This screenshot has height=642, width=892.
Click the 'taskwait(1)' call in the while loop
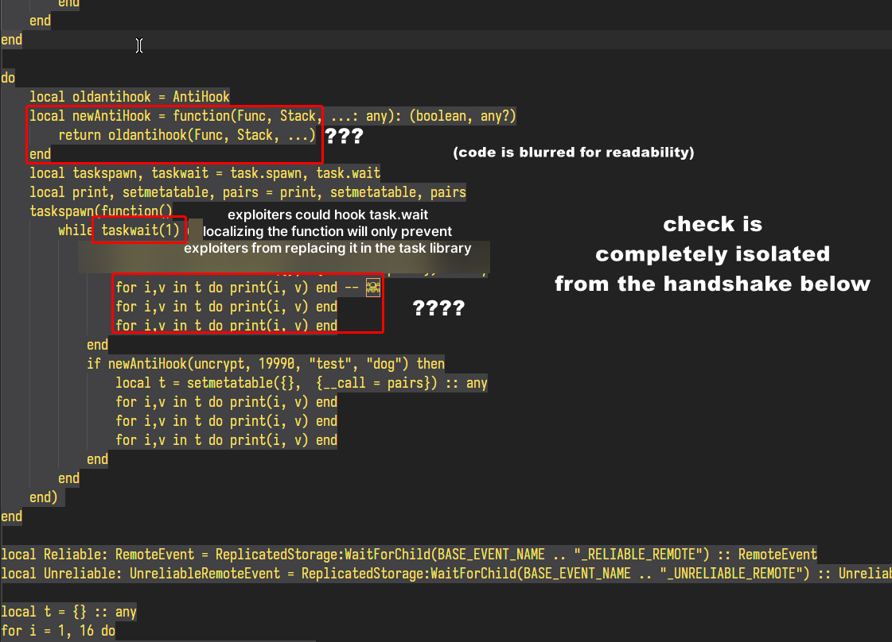click(x=141, y=230)
